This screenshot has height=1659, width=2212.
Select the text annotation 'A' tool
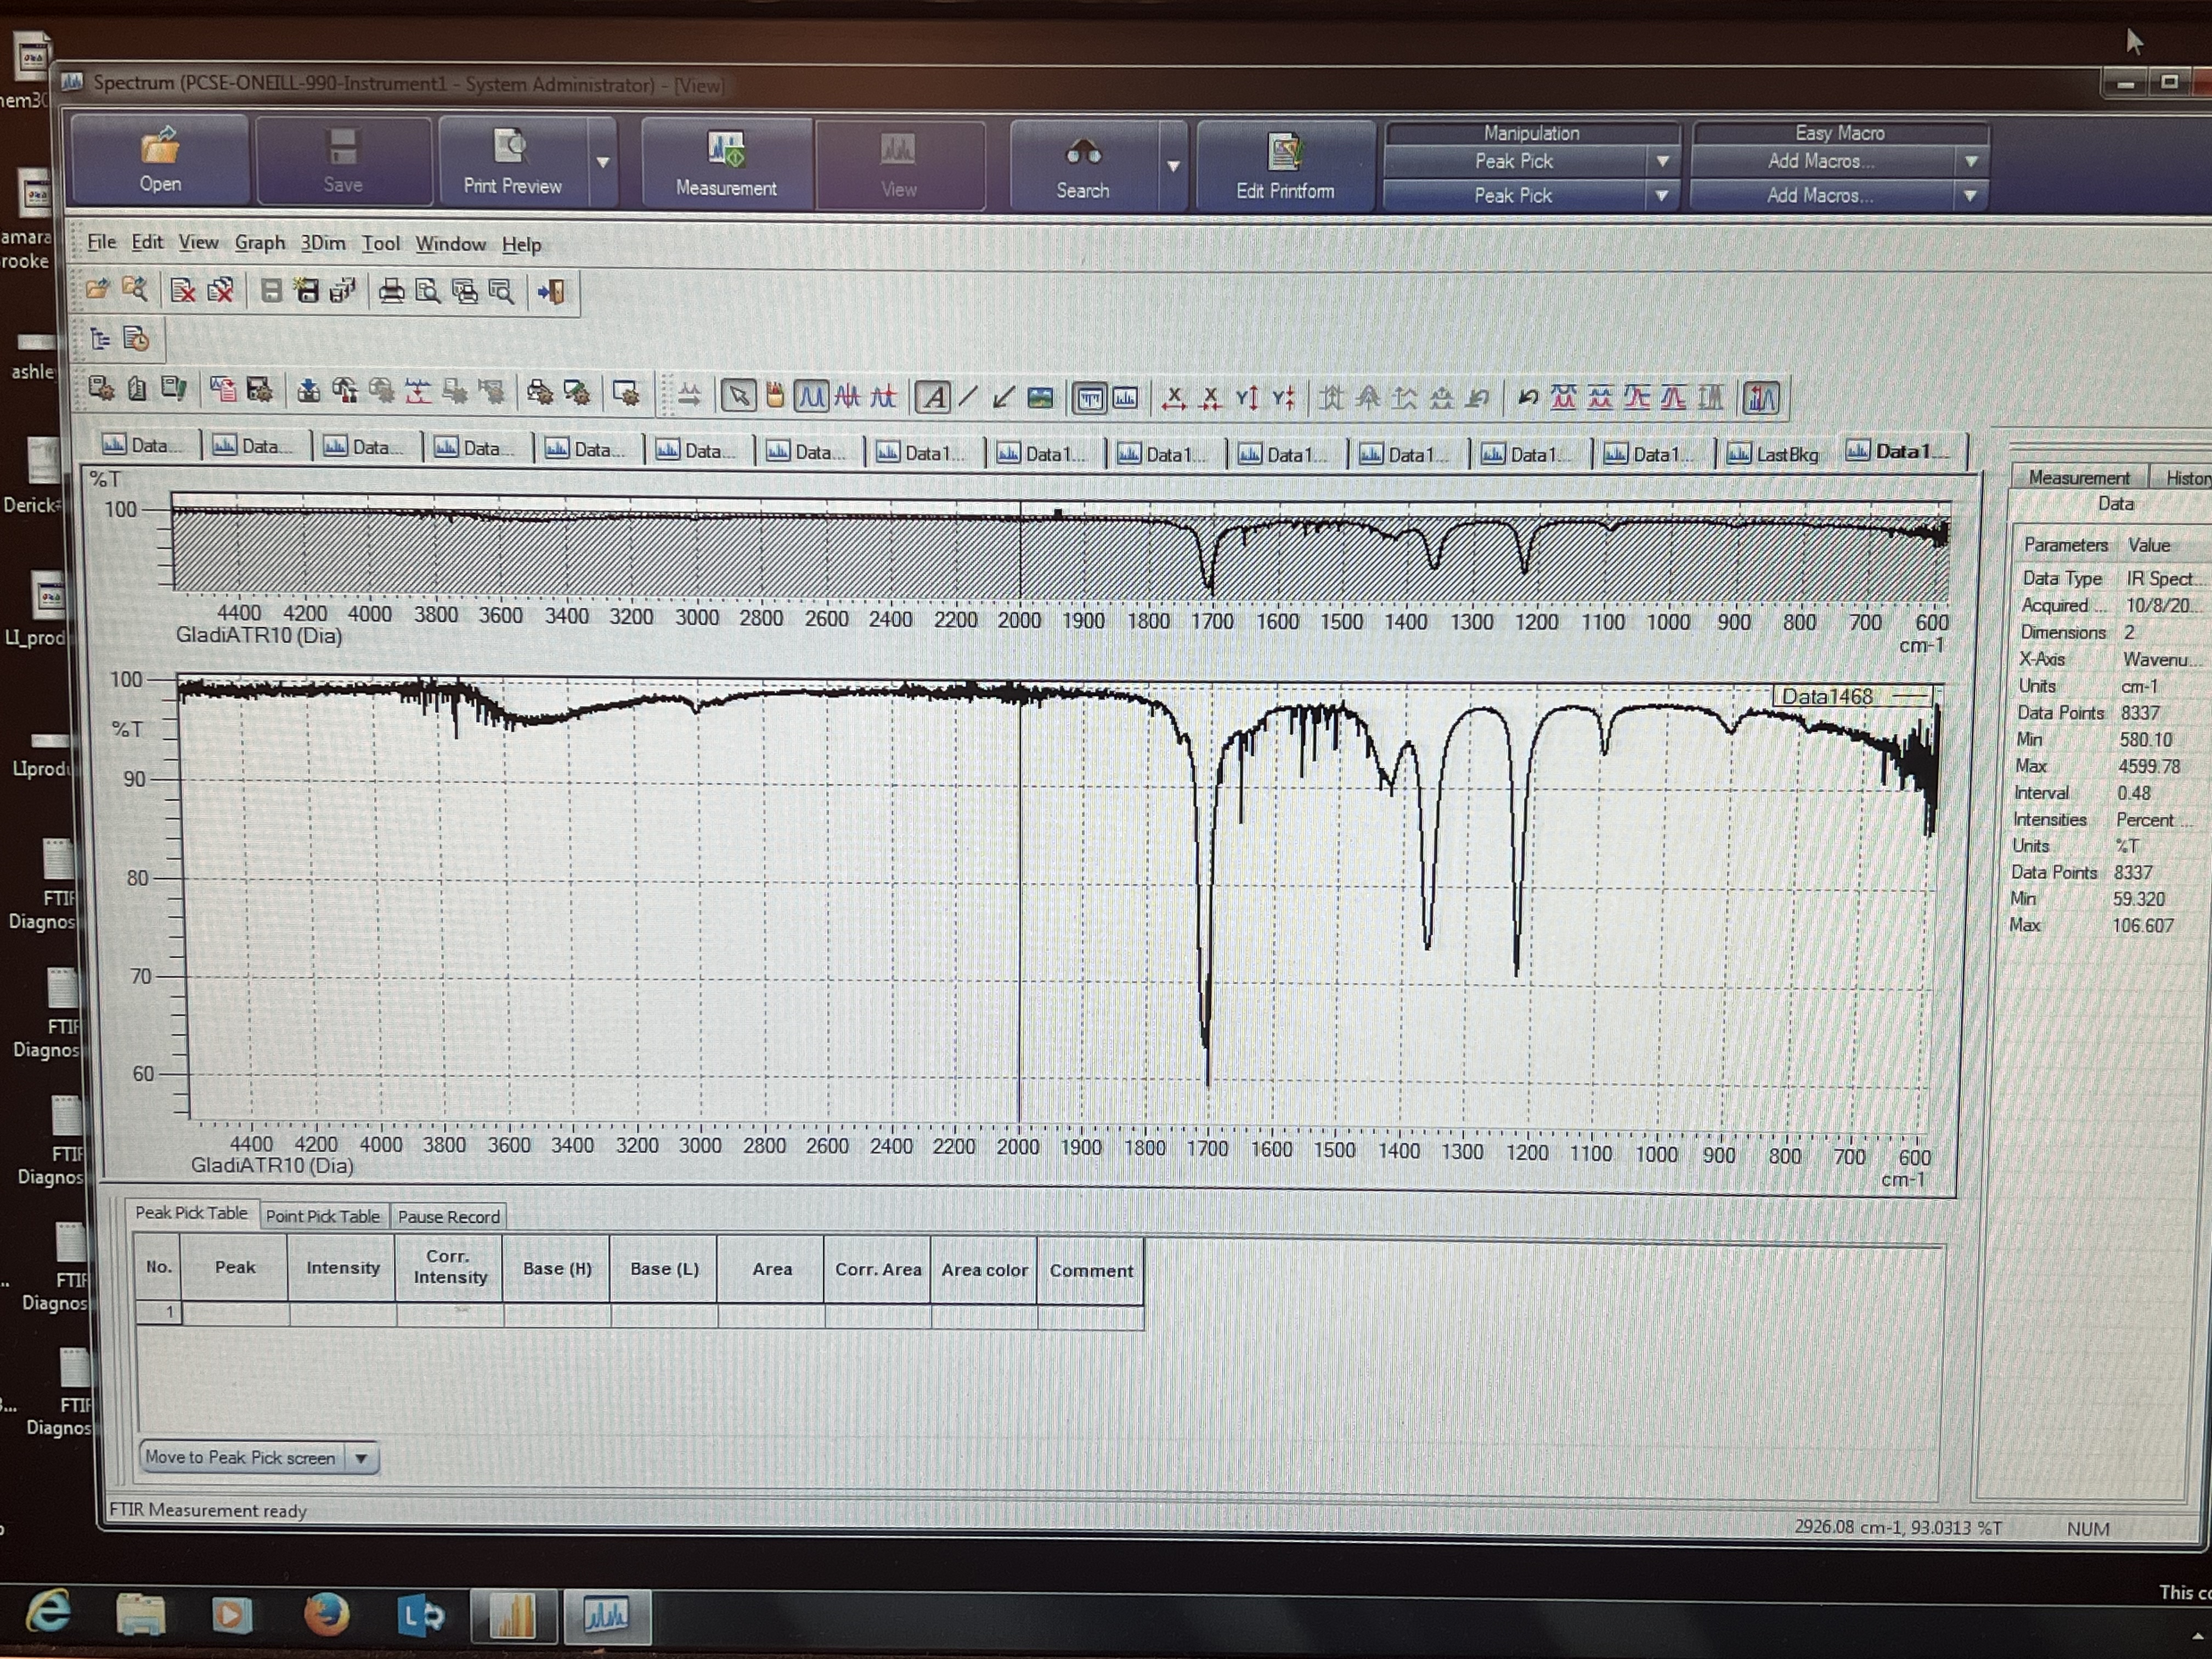coord(933,398)
